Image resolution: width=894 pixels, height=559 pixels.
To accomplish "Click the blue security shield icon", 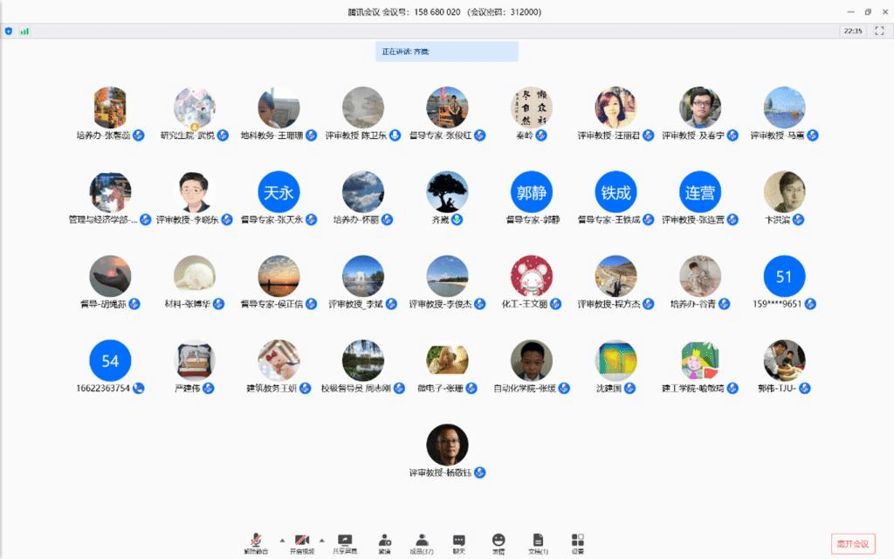I will pos(9,31).
